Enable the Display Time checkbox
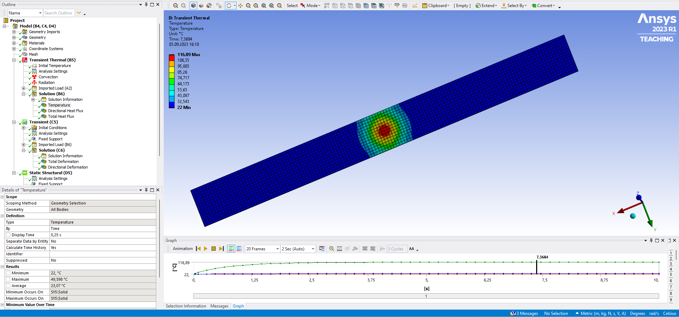Image resolution: width=679 pixels, height=317 pixels. (8, 235)
